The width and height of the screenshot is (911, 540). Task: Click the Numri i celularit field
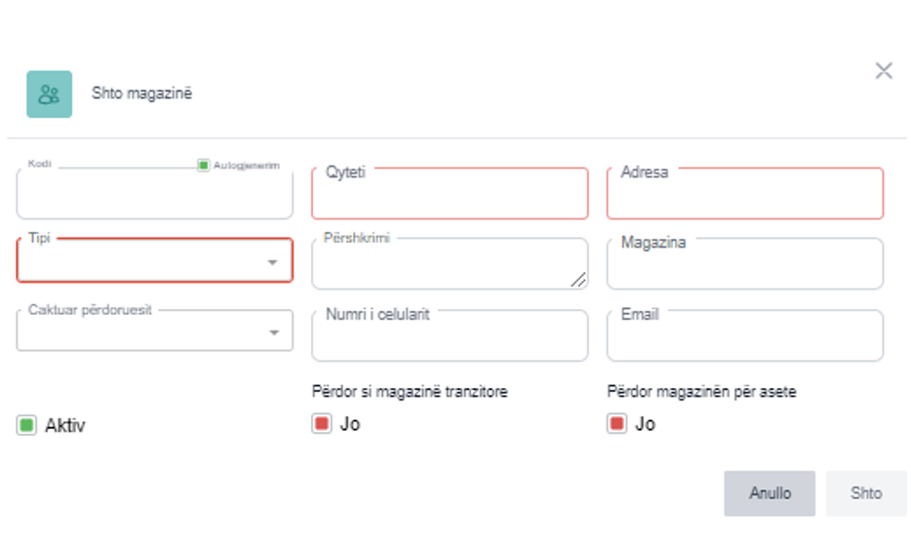[450, 340]
